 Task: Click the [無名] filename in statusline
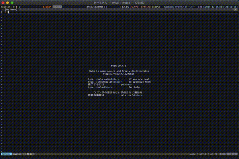pos(29,154)
